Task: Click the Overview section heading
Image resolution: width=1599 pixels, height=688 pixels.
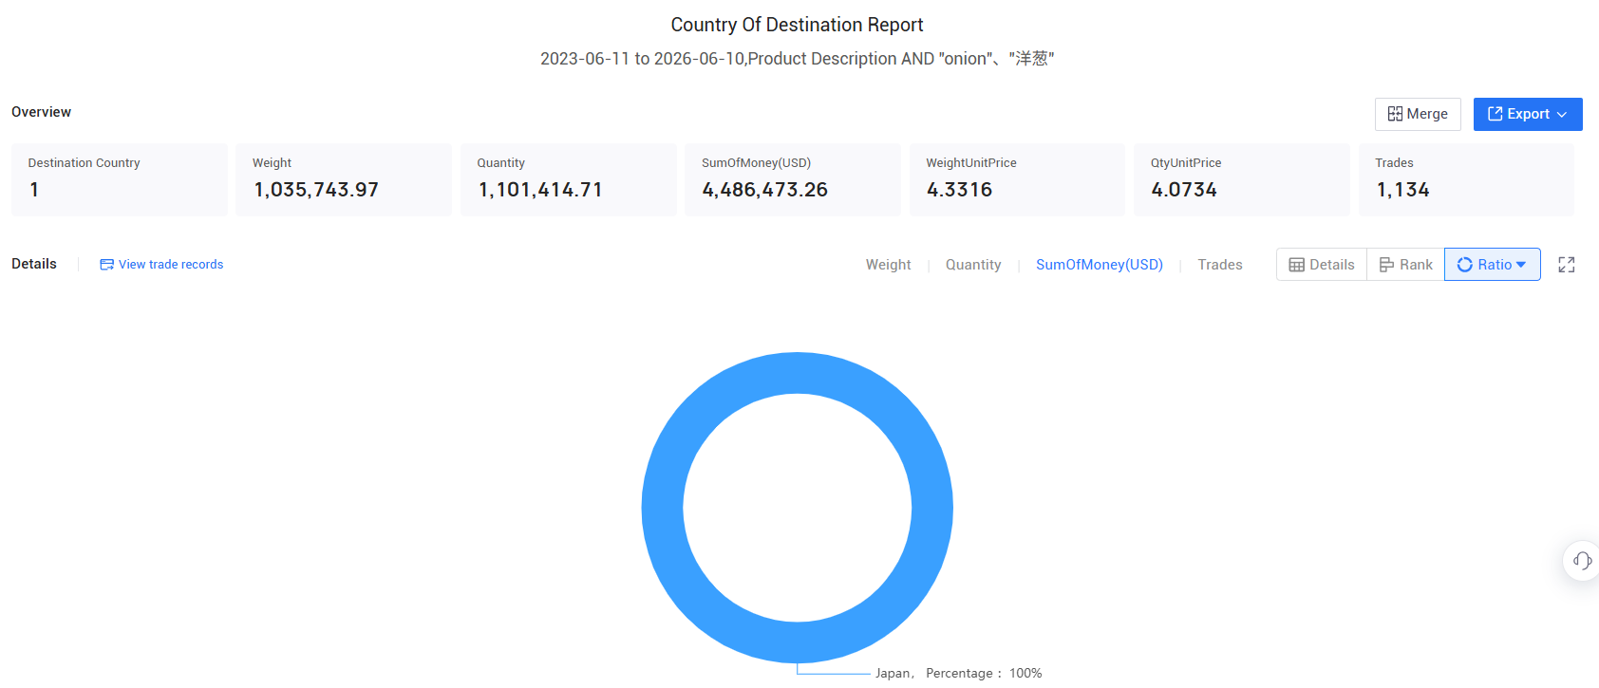Action: point(41,112)
